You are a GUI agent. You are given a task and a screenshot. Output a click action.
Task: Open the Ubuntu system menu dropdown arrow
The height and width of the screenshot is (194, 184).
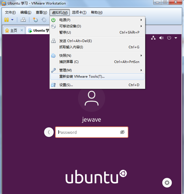click(176, 38)
